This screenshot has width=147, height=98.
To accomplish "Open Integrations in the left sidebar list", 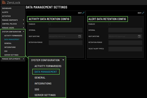I will [10, 47].
